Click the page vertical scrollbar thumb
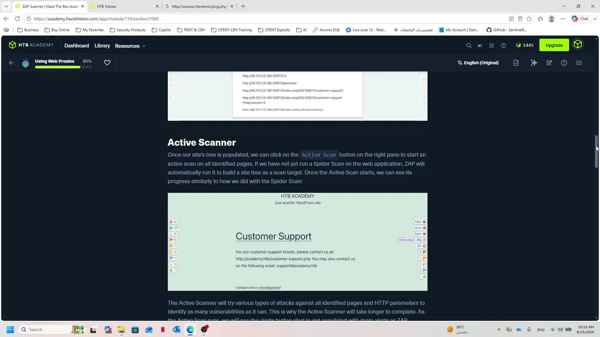Screen dimensions: 600x337 [x=597, y=151]
